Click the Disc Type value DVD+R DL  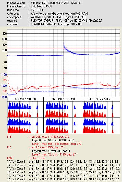coord(37,10)
